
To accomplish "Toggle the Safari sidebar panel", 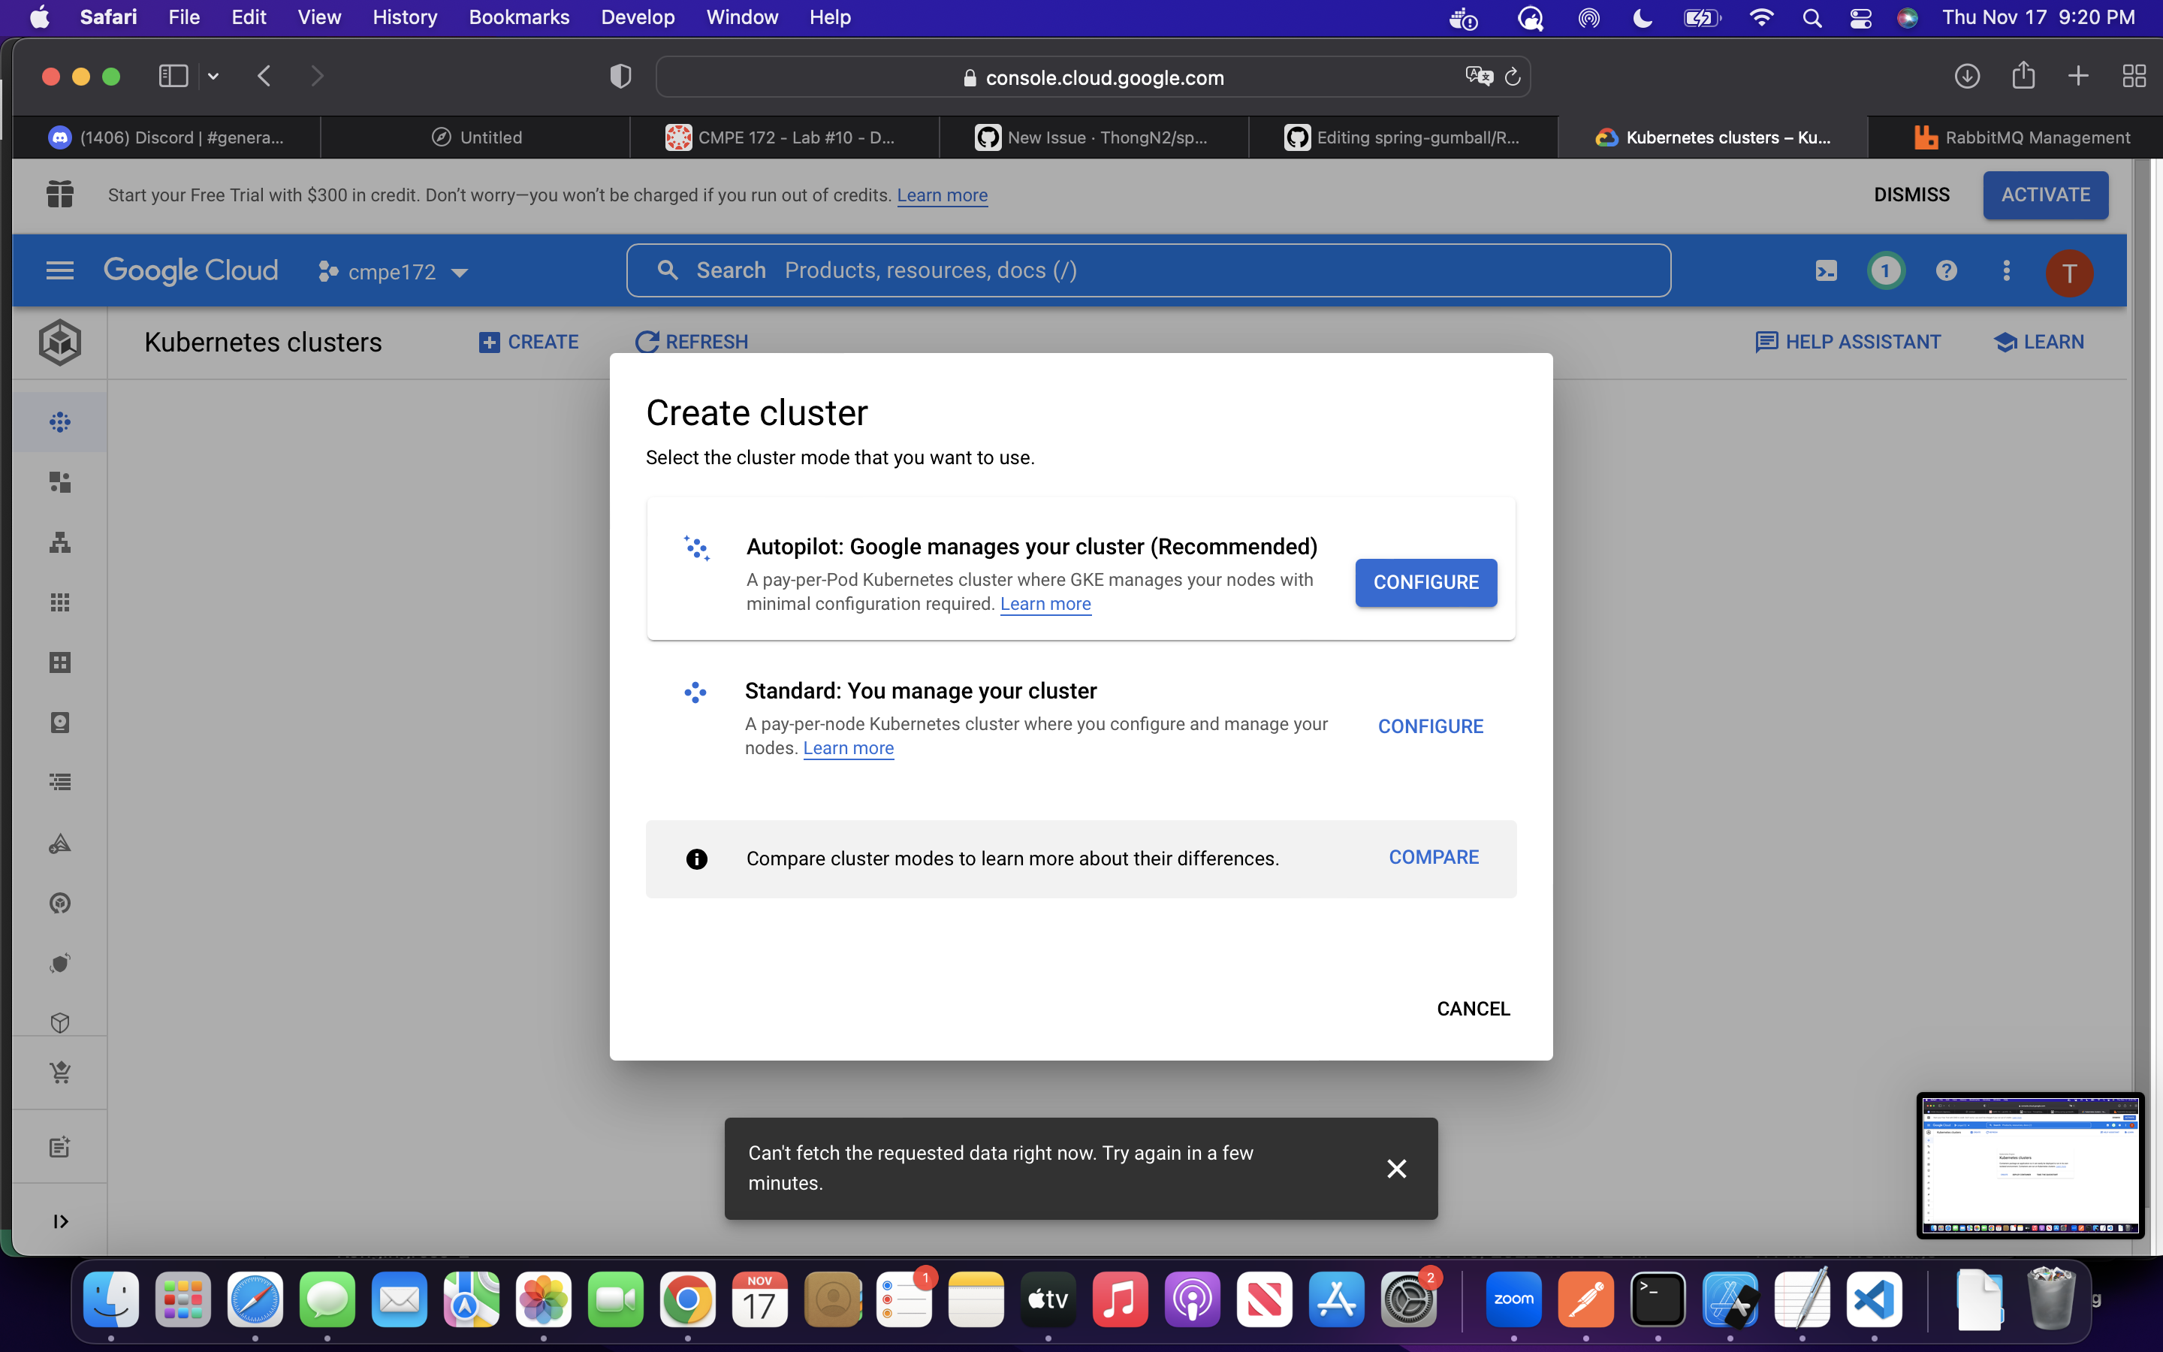I will pyautogui.click(x=173, y=77).
